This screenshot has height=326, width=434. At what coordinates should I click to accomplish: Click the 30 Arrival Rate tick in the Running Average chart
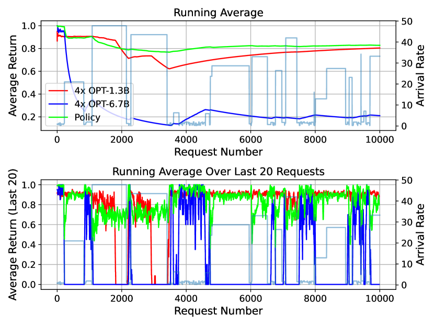point(407,63)
